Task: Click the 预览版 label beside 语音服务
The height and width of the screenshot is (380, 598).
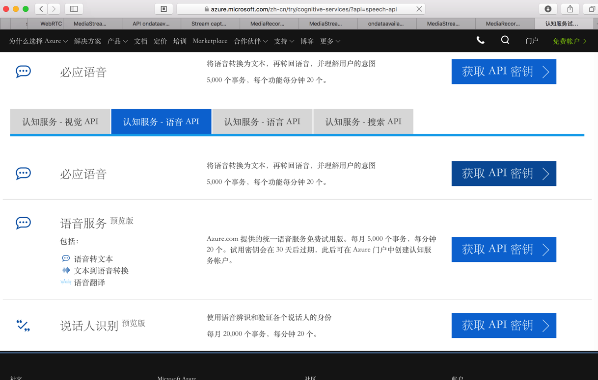Action: 122,221
